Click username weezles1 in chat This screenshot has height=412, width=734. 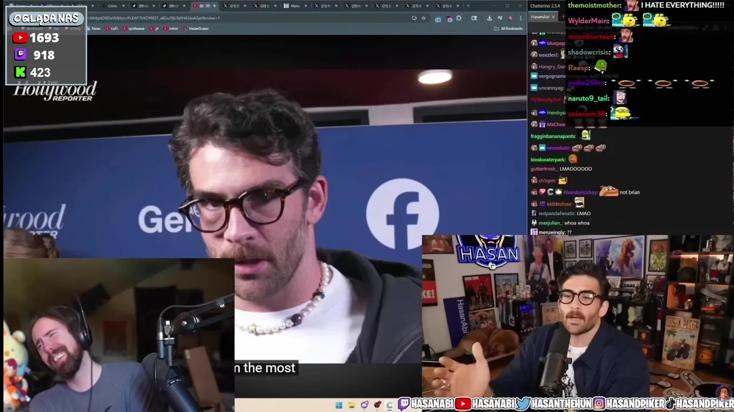[x=549, y=55]
